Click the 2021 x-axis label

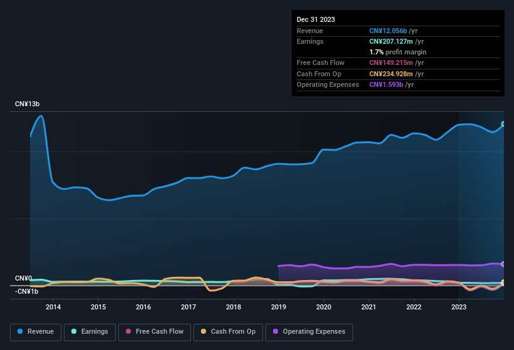coord(369,307)
